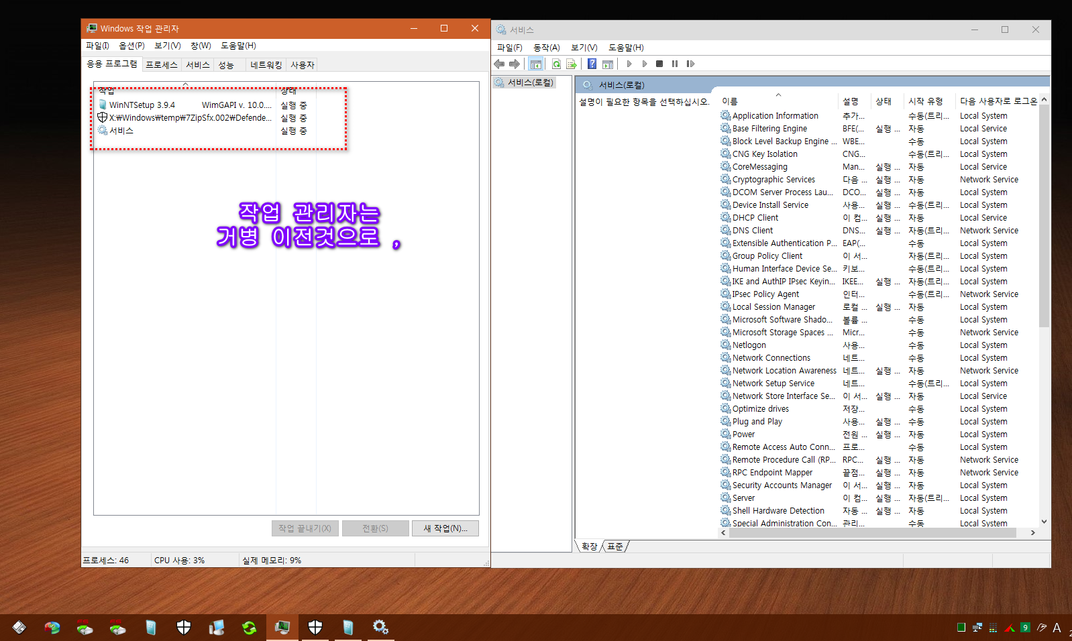Click the restart service toolbar icon
Viewport: 1072px width, 641px height.
pyautogui.click(x=690, y=64)
